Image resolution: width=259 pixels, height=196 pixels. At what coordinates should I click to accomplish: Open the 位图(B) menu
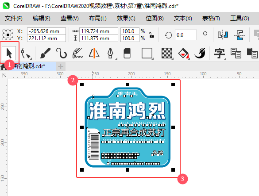click(x=155, y=18)
